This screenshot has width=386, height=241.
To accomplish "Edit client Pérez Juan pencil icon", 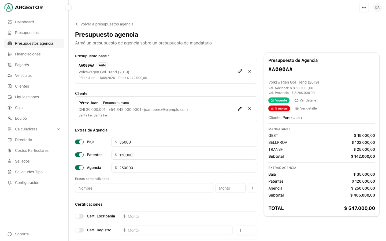I will click(240, 109).
